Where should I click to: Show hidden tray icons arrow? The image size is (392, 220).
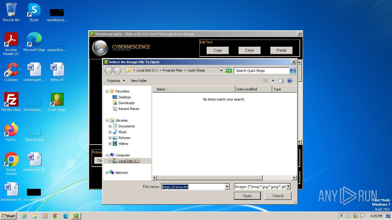coord(341,216)
